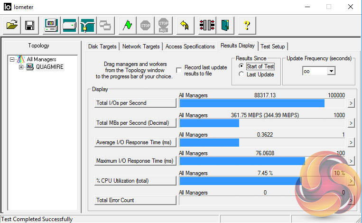Open the Test Setup tab
Screen dimensions: 362x223
coord(273,46)
